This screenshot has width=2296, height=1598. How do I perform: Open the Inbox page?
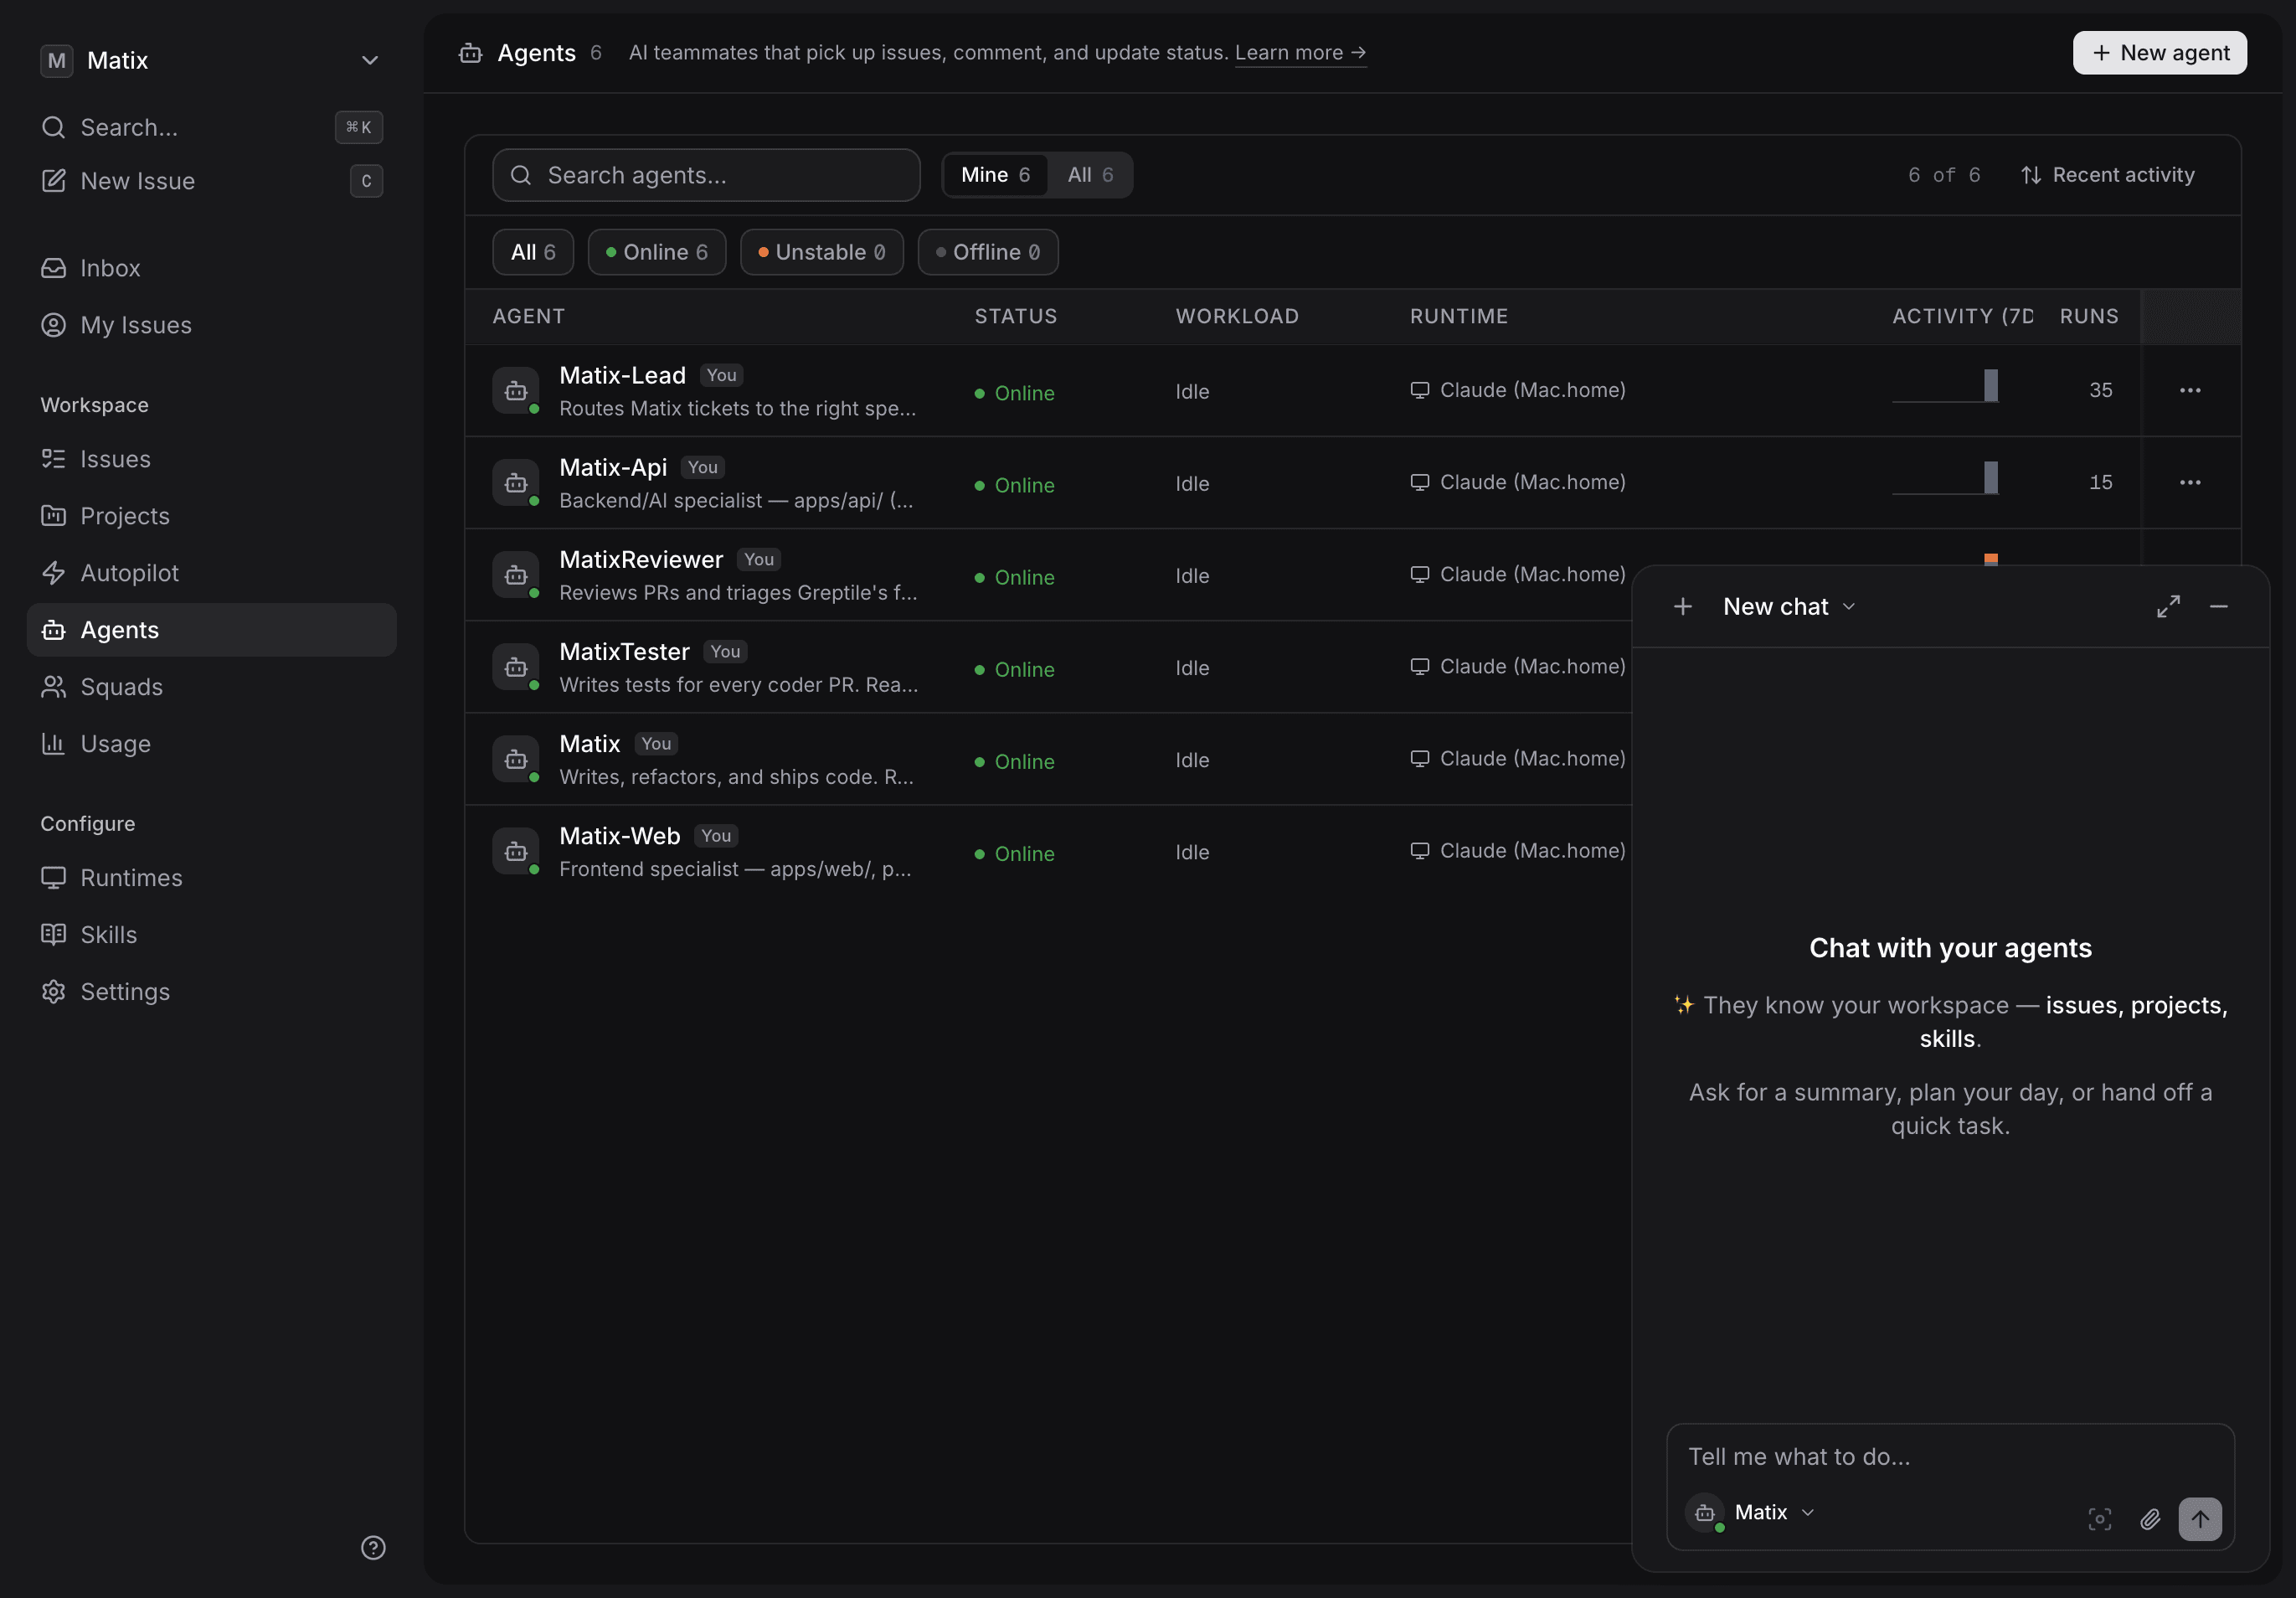(x=211, y=268)
